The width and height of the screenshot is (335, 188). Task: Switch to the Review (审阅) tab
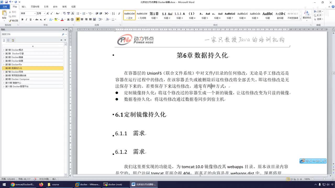pos(64,7)
